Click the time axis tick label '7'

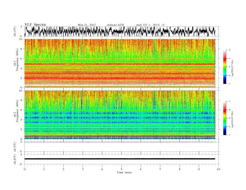pyautogui.click(x=160, y=169)
